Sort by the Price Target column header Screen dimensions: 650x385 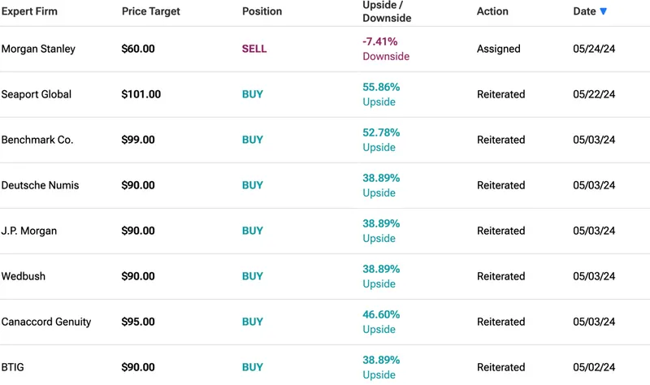point(150,11)
